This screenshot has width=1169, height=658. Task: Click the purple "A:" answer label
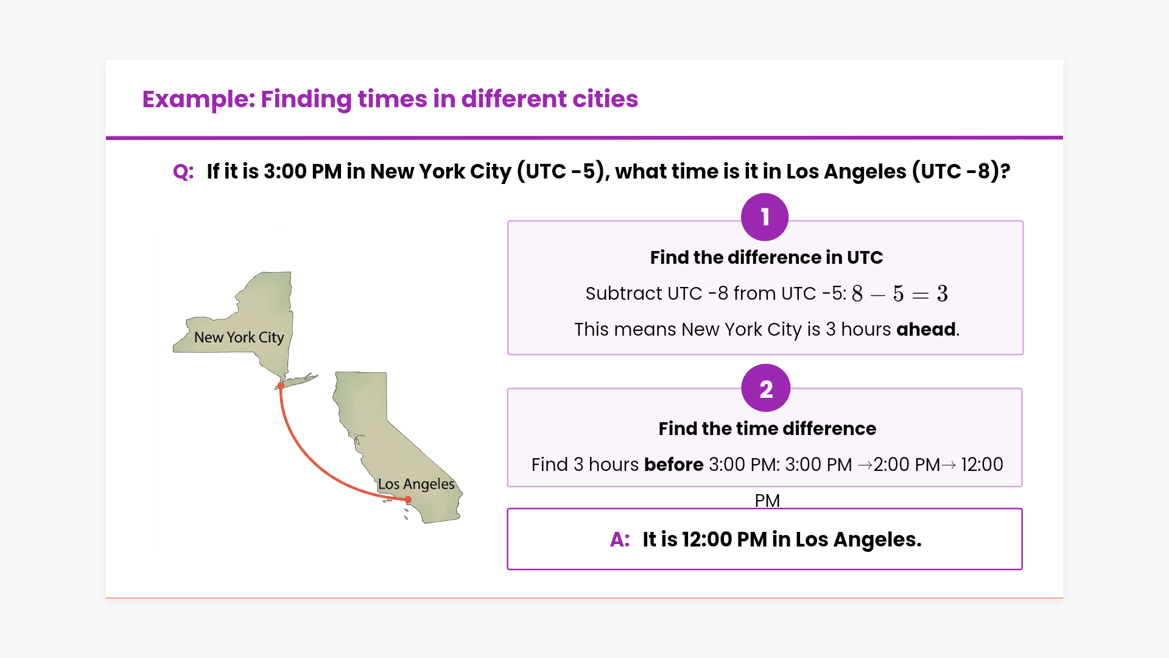620,540
